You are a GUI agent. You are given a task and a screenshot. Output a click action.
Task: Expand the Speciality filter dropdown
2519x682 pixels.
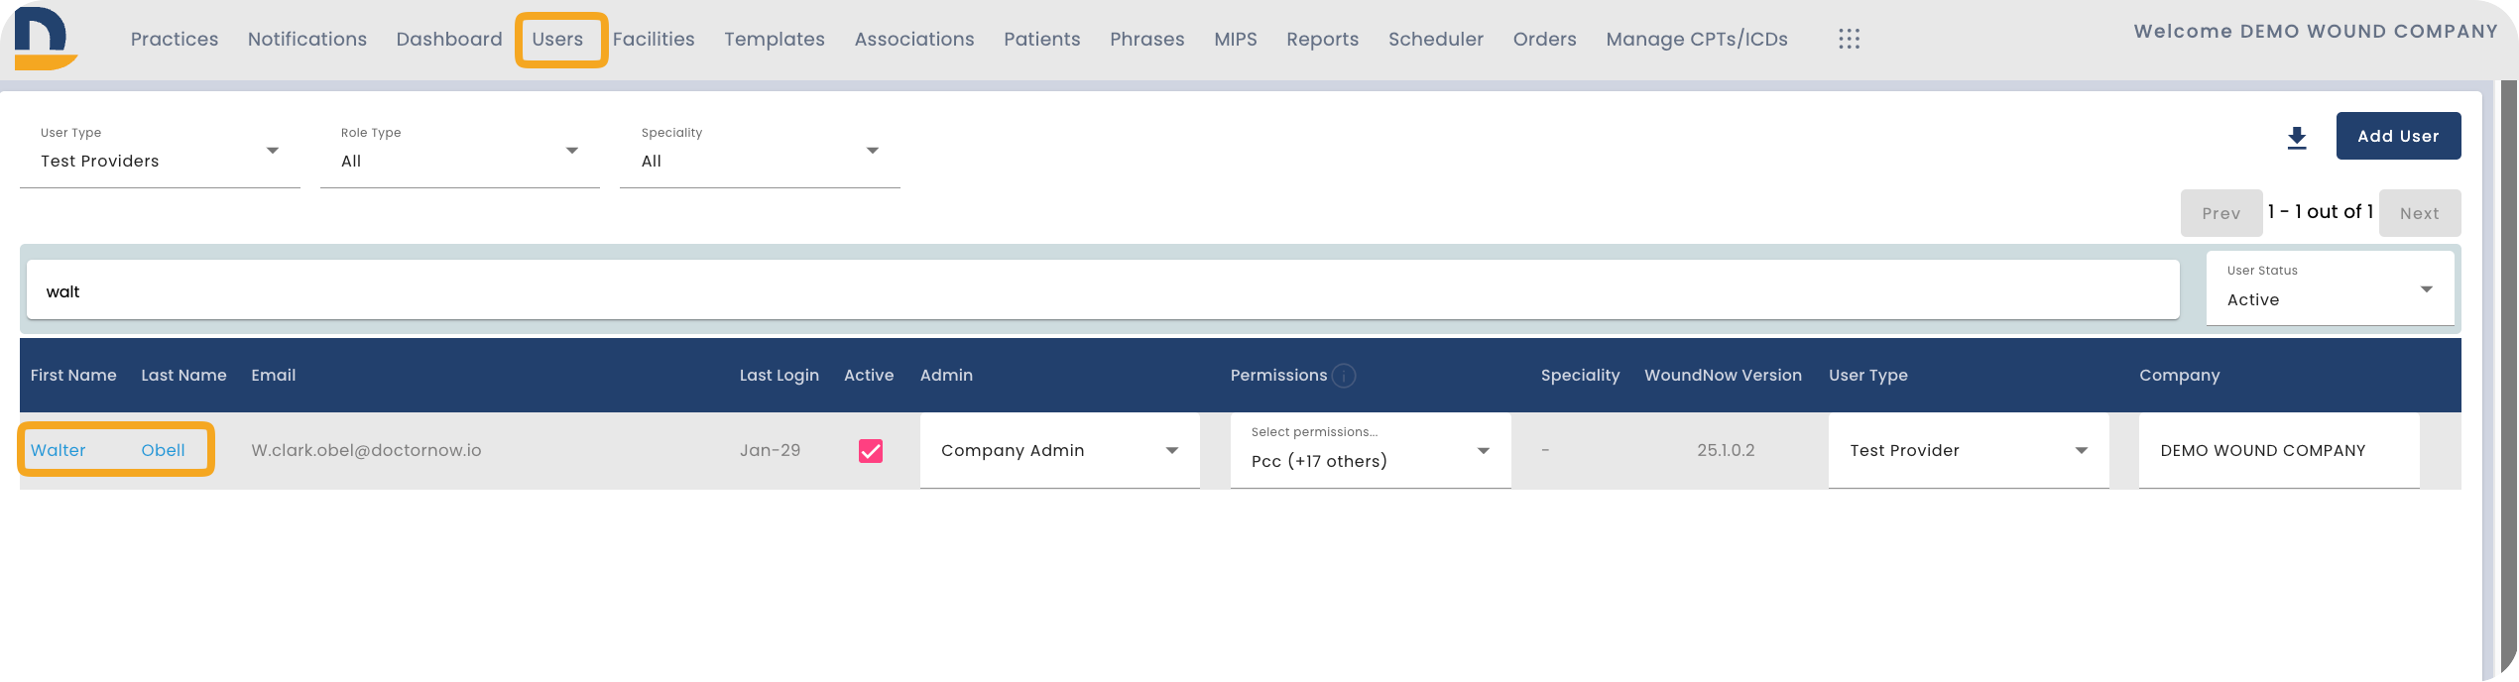[760, 151]
